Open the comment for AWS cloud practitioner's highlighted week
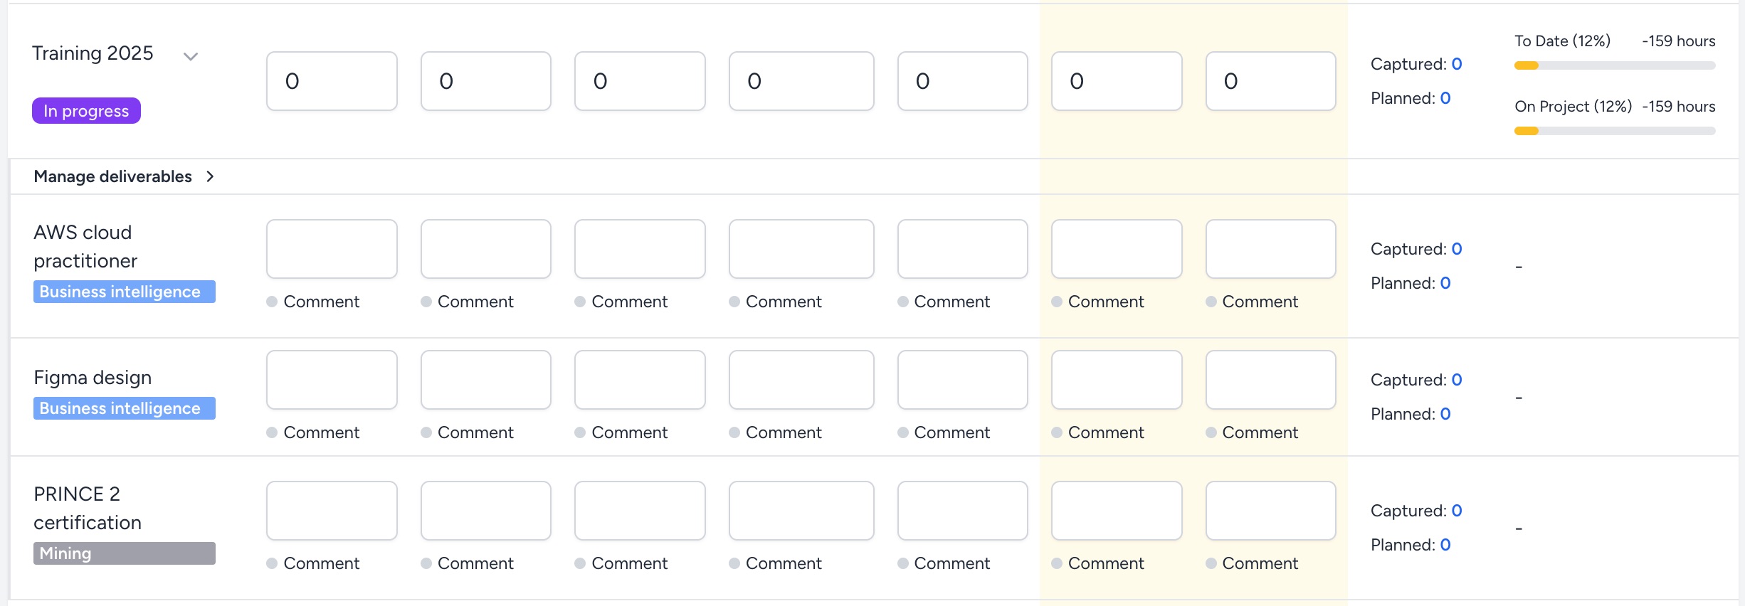Viewport: 1745px width, 606px height. click(1100, 302)
